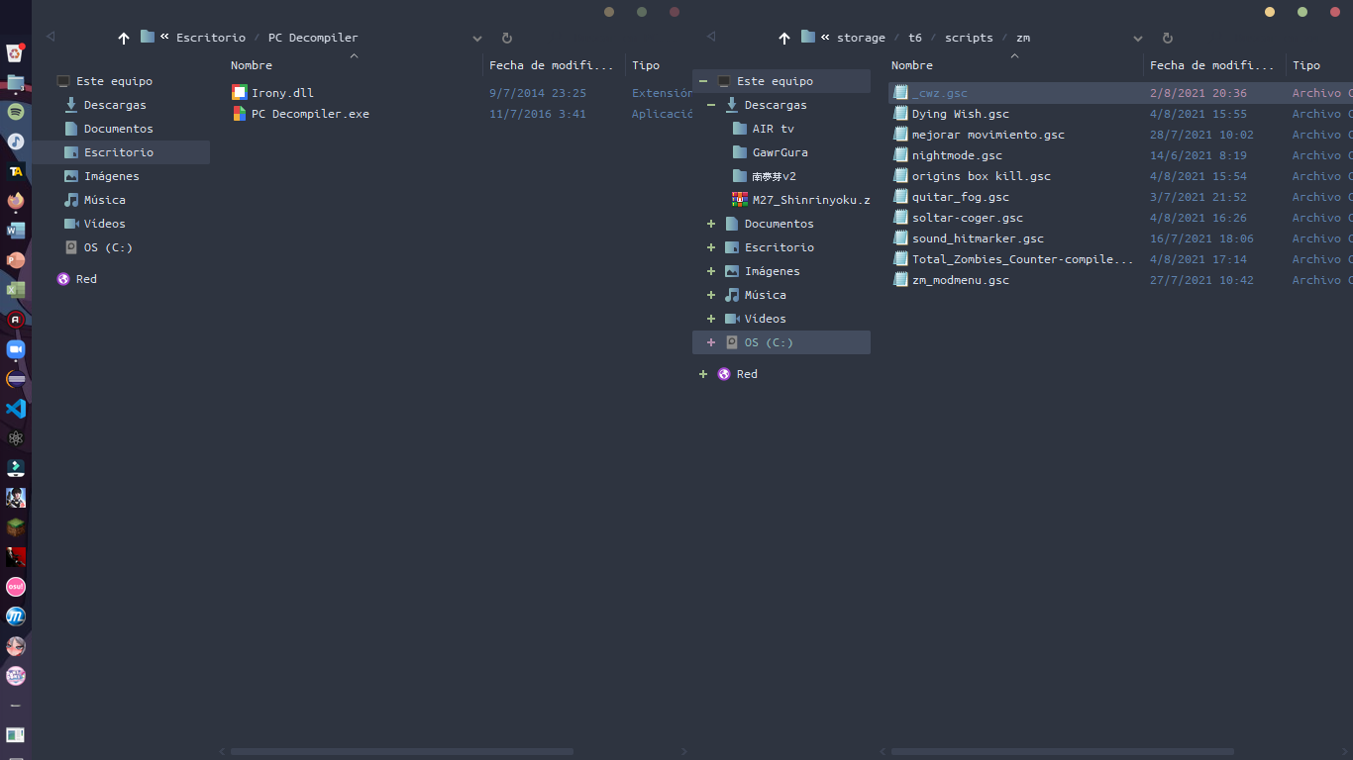Go to storage breadcrumb in zm window
1353x760 pixels.
tap(861, 38)
